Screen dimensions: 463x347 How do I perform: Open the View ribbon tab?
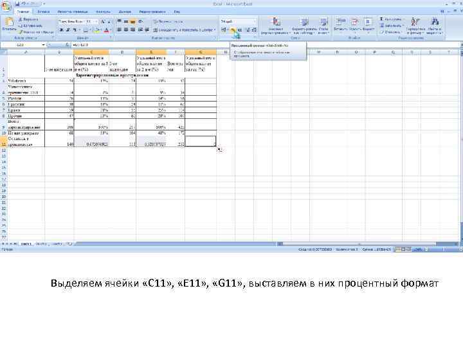pyautogui.click(x=177, y=12)
